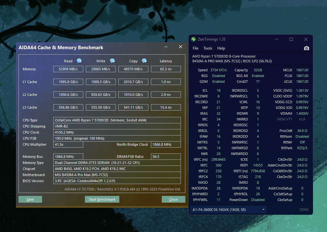Click the VDIMM value 1.4000V
327x232 pixels.
coord(302,113)
